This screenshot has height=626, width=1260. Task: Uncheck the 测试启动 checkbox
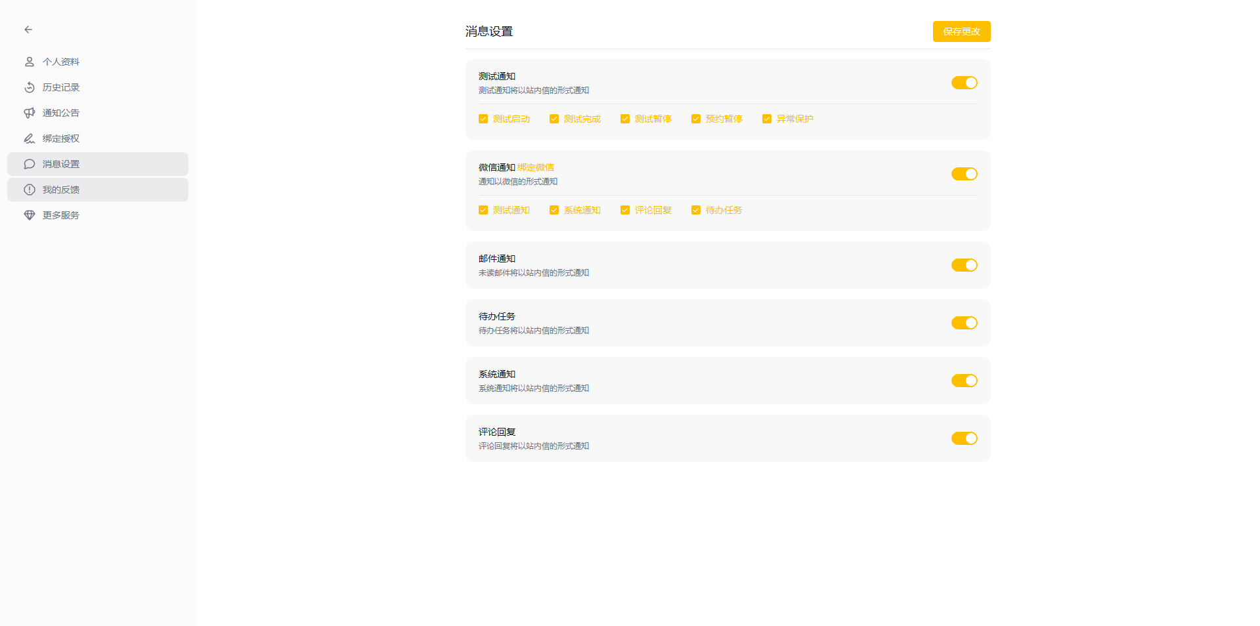[x=483, y=119]
